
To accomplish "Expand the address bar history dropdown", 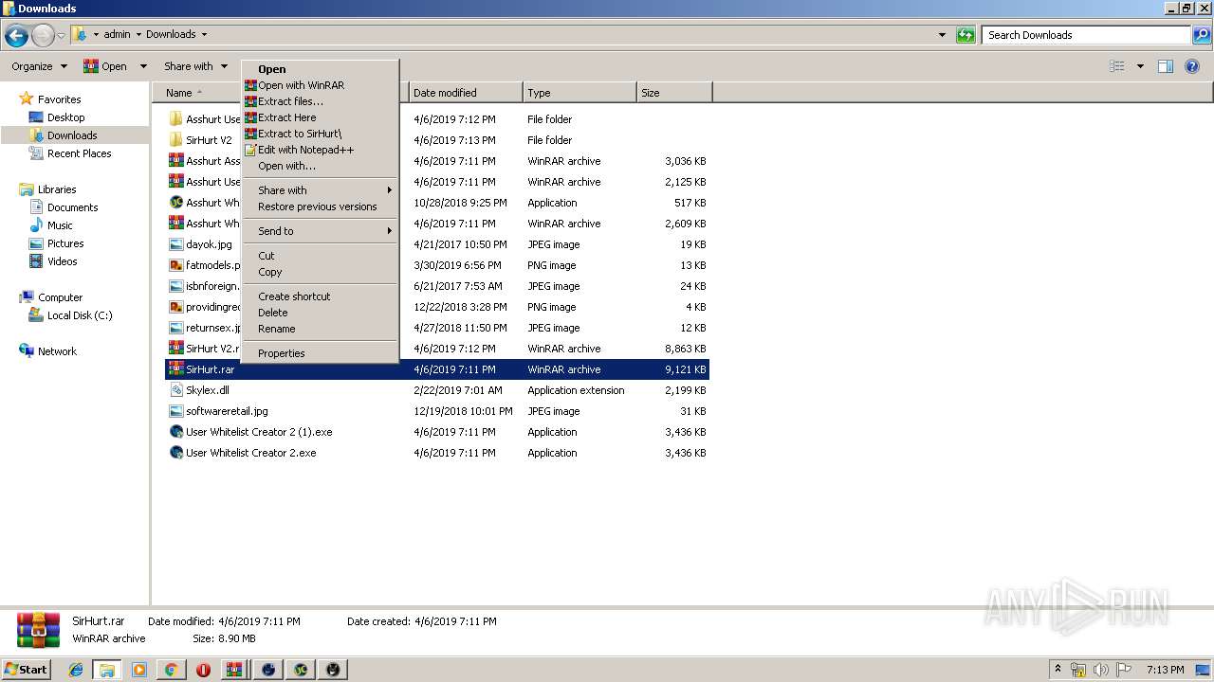I will pos(942,35).
